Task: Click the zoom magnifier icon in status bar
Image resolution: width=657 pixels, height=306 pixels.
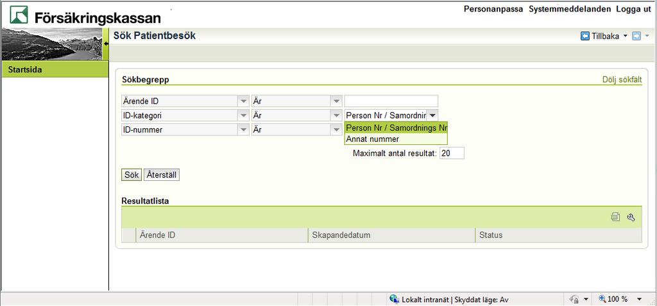Action: pyautogui.click(x=602, y=299)
